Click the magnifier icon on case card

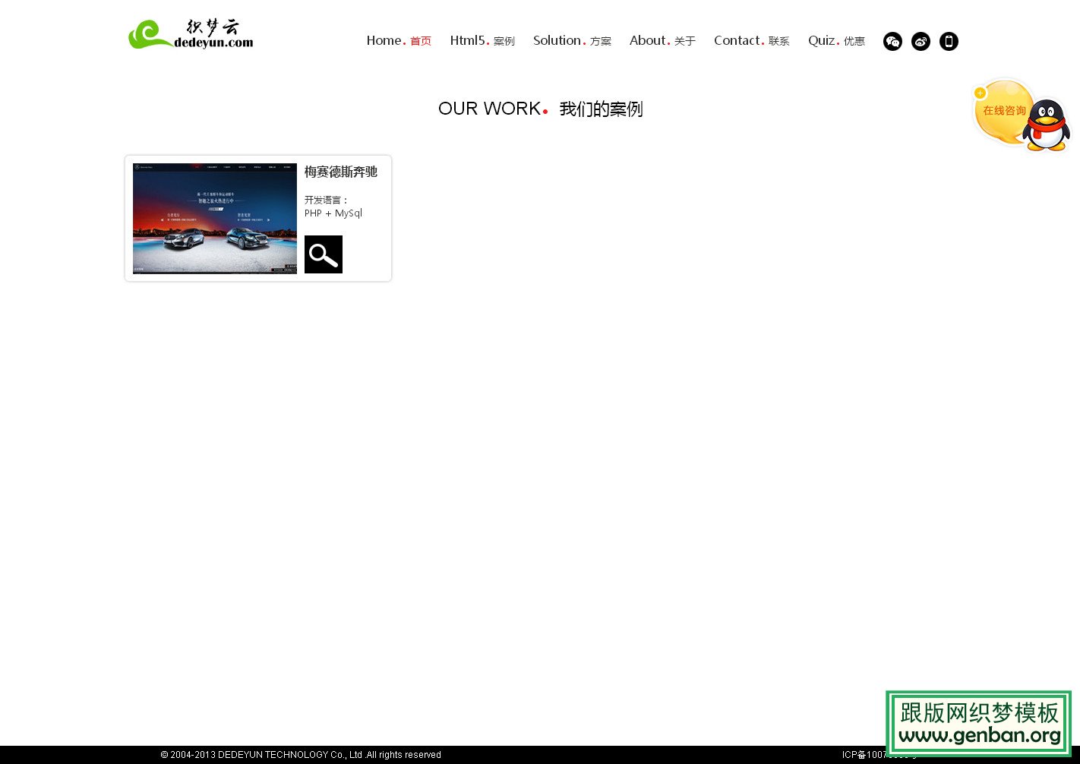point(324,254)
